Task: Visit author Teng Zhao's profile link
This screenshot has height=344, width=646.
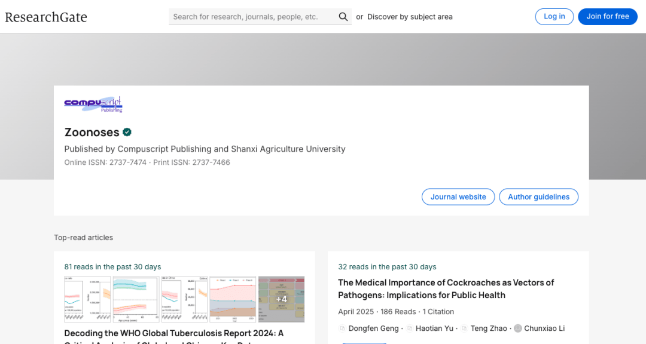Action: (489, 328)
